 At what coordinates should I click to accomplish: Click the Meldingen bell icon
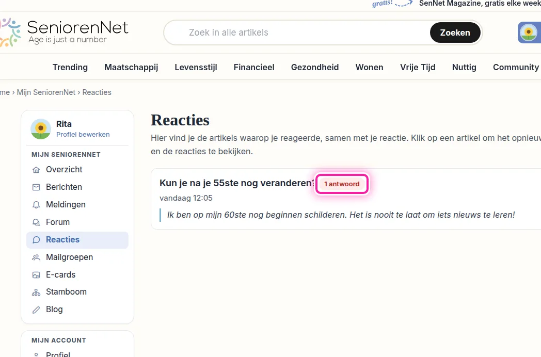click(x=36, y=205)
